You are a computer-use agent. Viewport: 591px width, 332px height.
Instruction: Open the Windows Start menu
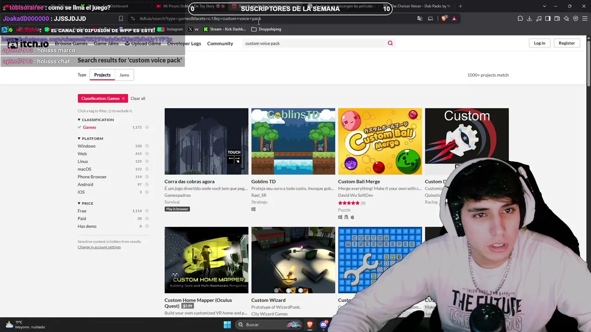(x=227, y=325)
